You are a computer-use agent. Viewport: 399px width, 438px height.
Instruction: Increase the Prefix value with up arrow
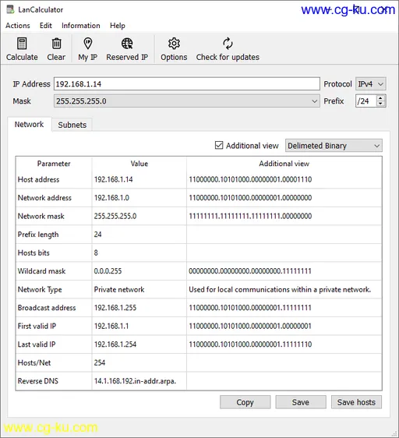pyautogui.click(x=380, y=97)
